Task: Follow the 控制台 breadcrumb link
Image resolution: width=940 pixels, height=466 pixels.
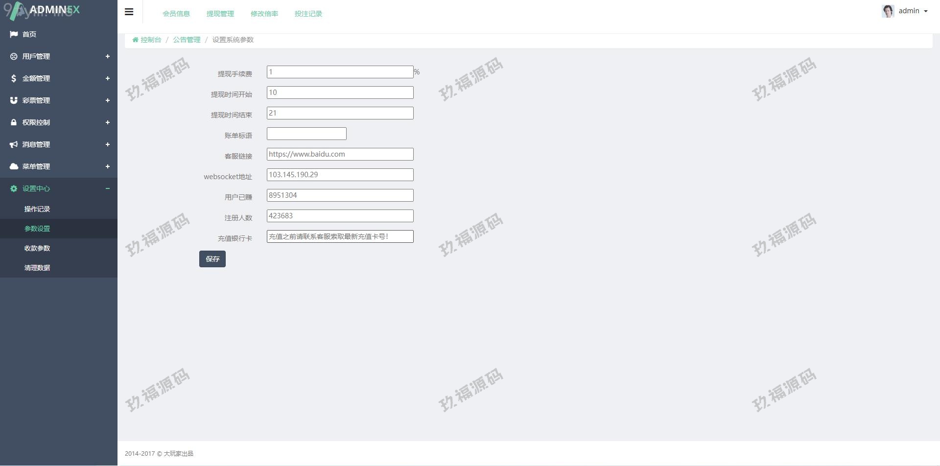Action: [x=150, y=40]
